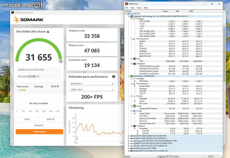Click the Clocks group icon

point(134,111)
